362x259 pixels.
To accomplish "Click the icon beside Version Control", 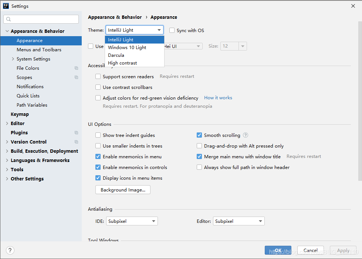I will 76,142.
